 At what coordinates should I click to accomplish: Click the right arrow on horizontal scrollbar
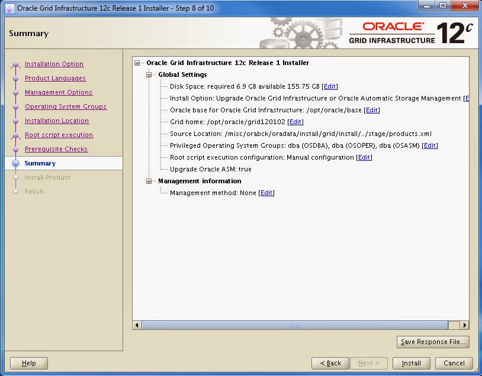click(465, 325)
